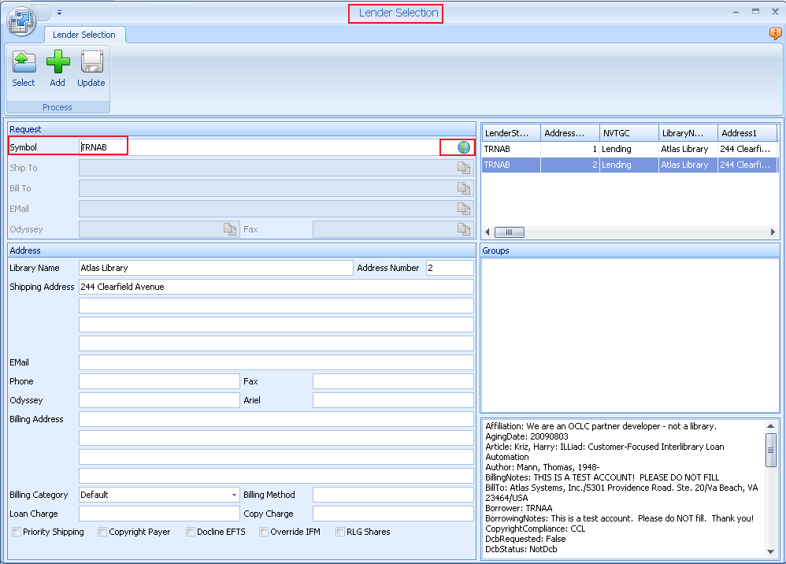Switch to the Lender Selection tab
The width and height of the screenshot is (786, 564).
(x=84, y=35)
